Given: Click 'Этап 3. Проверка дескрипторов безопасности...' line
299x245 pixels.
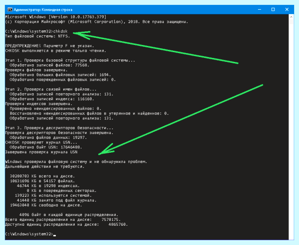Looking at the screenshot, I should pos(59,128).
